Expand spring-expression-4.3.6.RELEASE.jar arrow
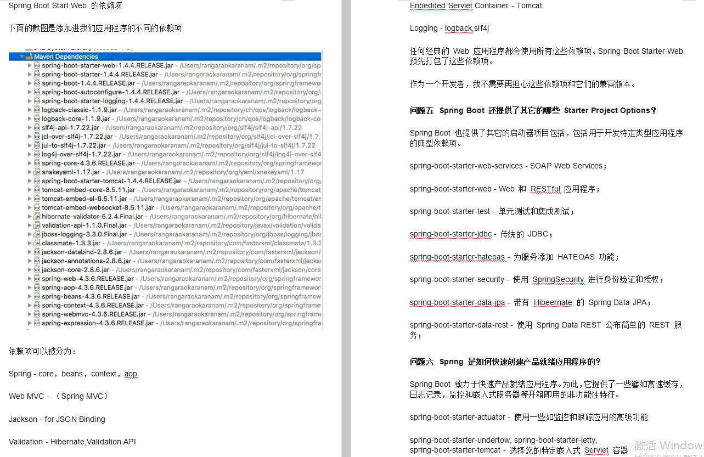This screenshot has height=457, width=704. (x=30, y=323)
